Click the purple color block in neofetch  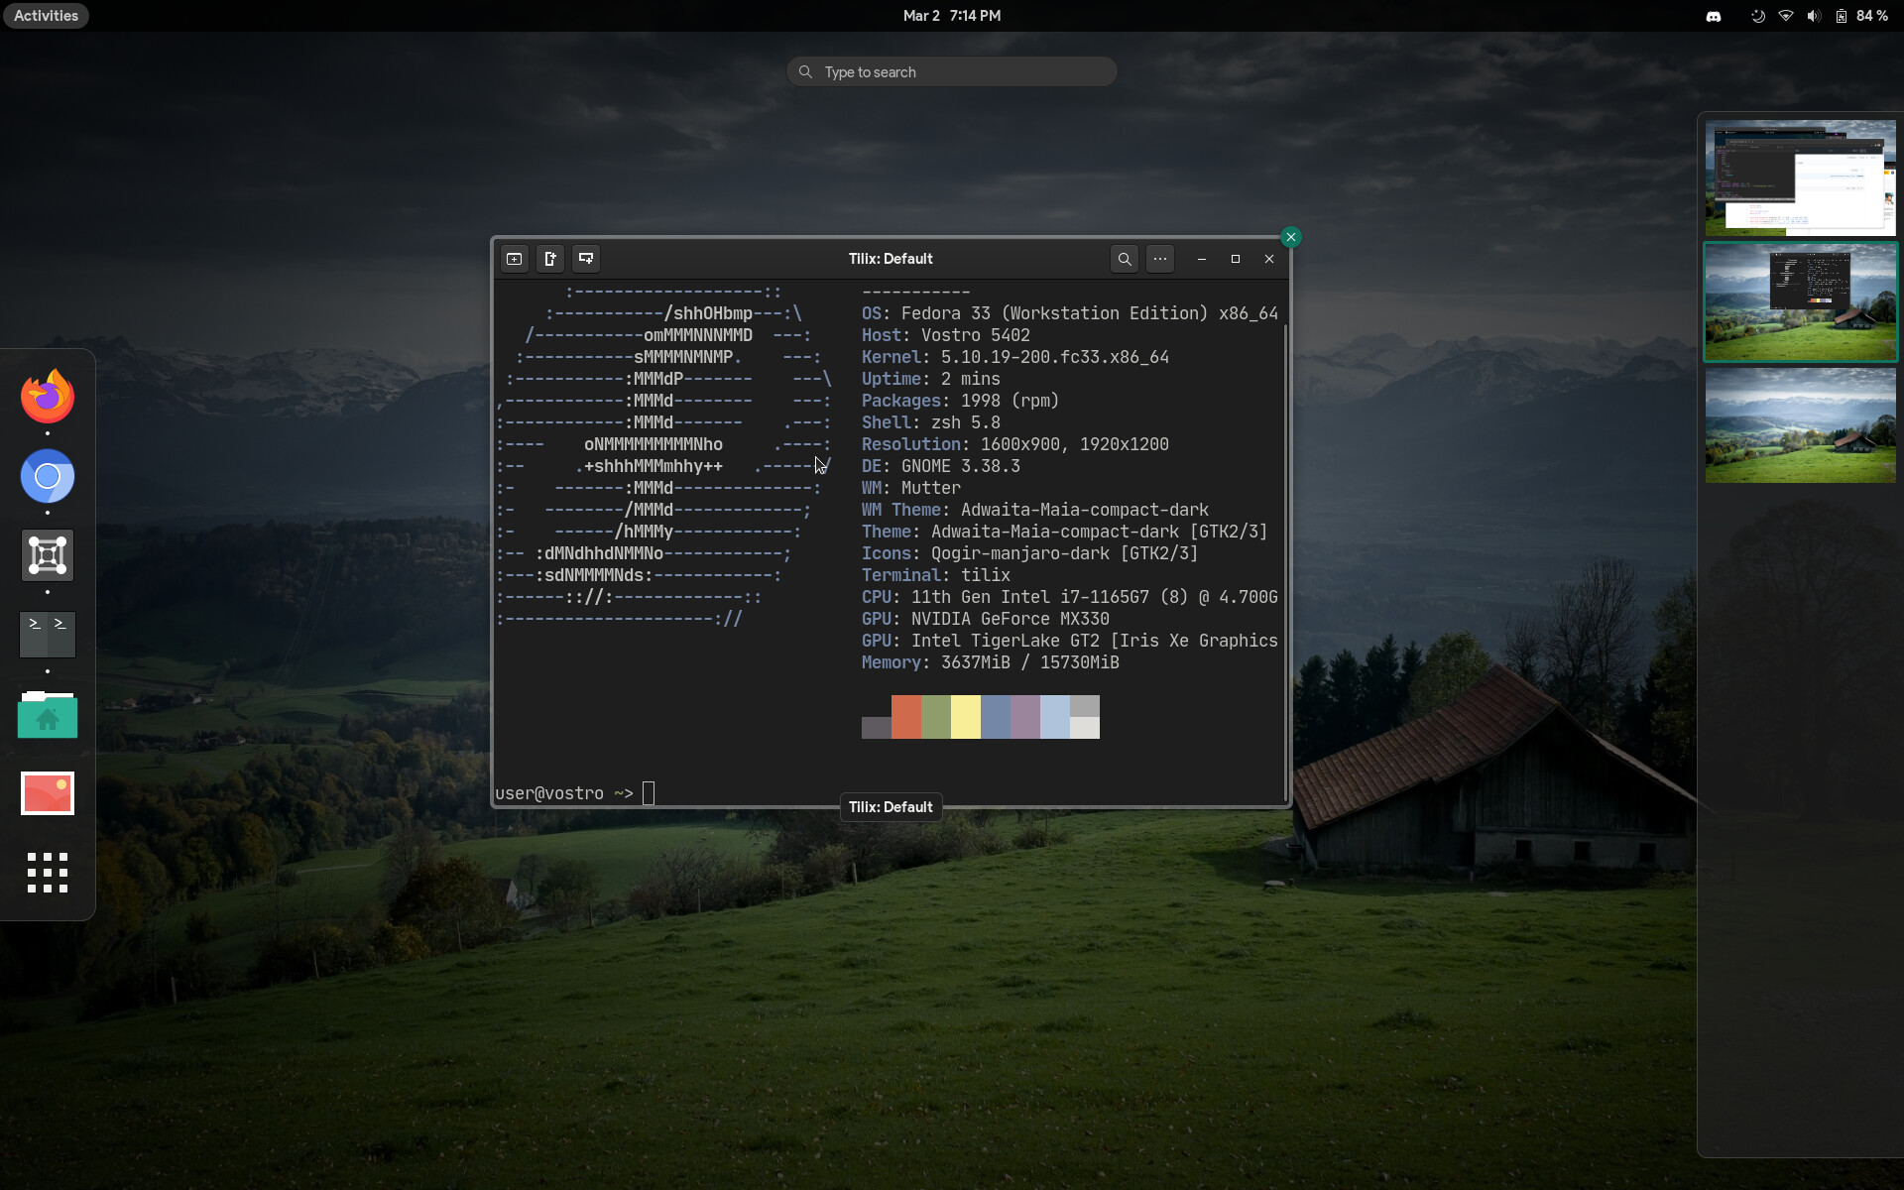[1025, 717]
